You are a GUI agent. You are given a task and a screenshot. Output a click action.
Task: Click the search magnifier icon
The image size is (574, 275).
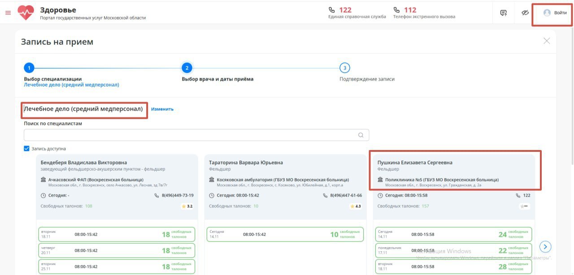click(361, 135)
